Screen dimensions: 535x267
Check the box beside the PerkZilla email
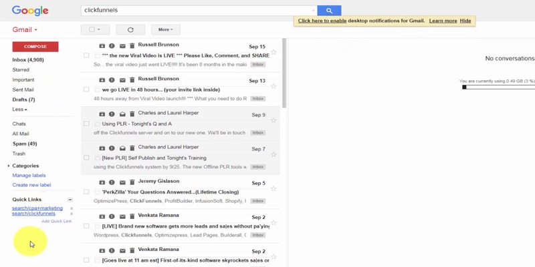pyautogui.click(x=86, y=192)
